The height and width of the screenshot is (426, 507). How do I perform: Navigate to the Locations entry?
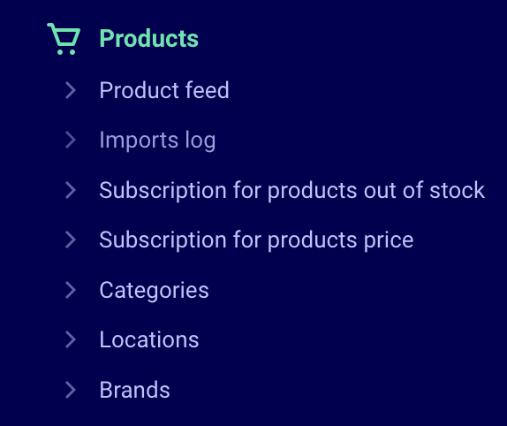tap(149, 339)
